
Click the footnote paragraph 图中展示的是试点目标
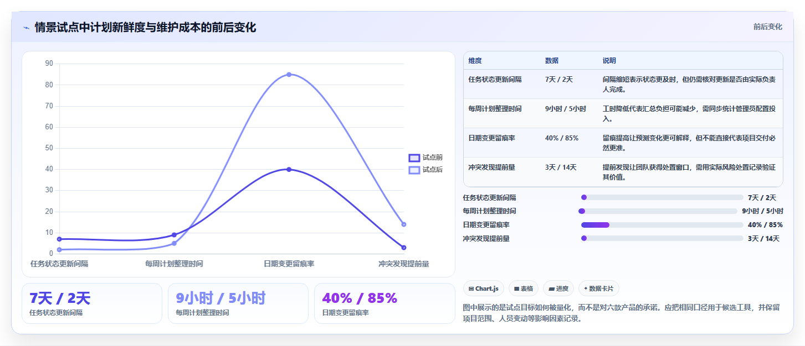621,313
